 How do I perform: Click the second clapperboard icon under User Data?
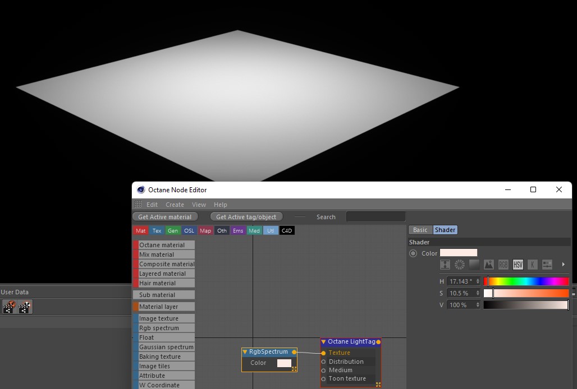coord(25,307)
